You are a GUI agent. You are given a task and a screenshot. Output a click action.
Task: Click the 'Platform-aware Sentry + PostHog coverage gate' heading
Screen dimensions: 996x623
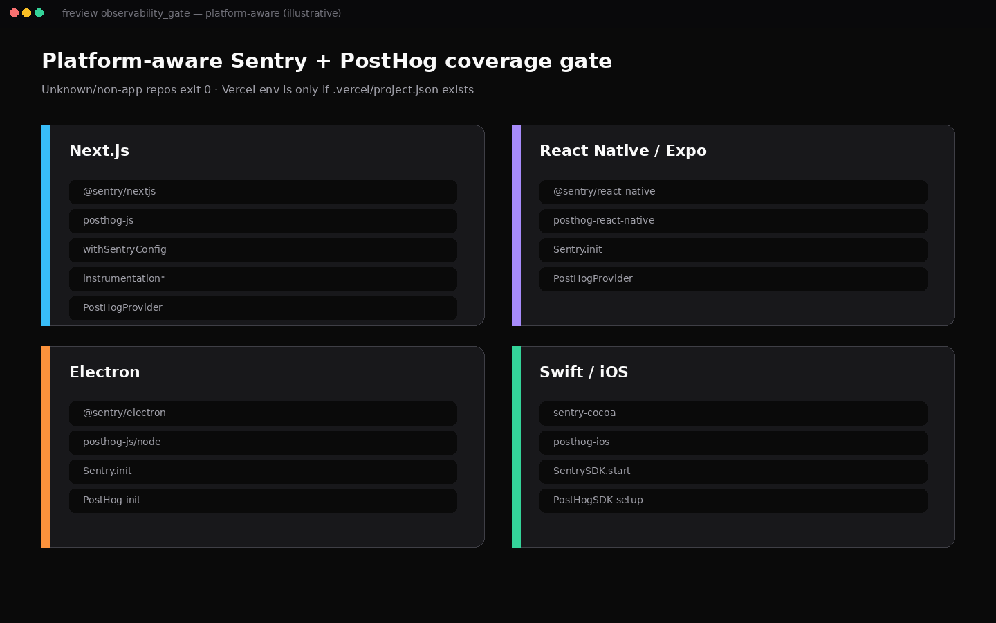326,61
